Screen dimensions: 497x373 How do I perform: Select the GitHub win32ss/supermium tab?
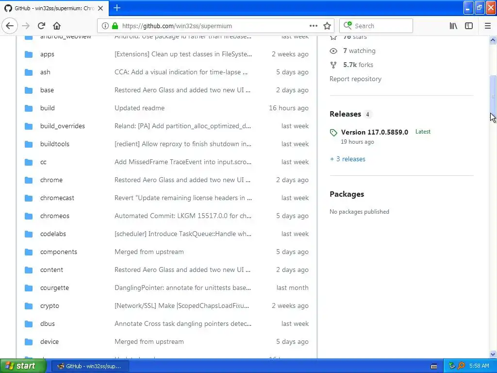(54, 8)
